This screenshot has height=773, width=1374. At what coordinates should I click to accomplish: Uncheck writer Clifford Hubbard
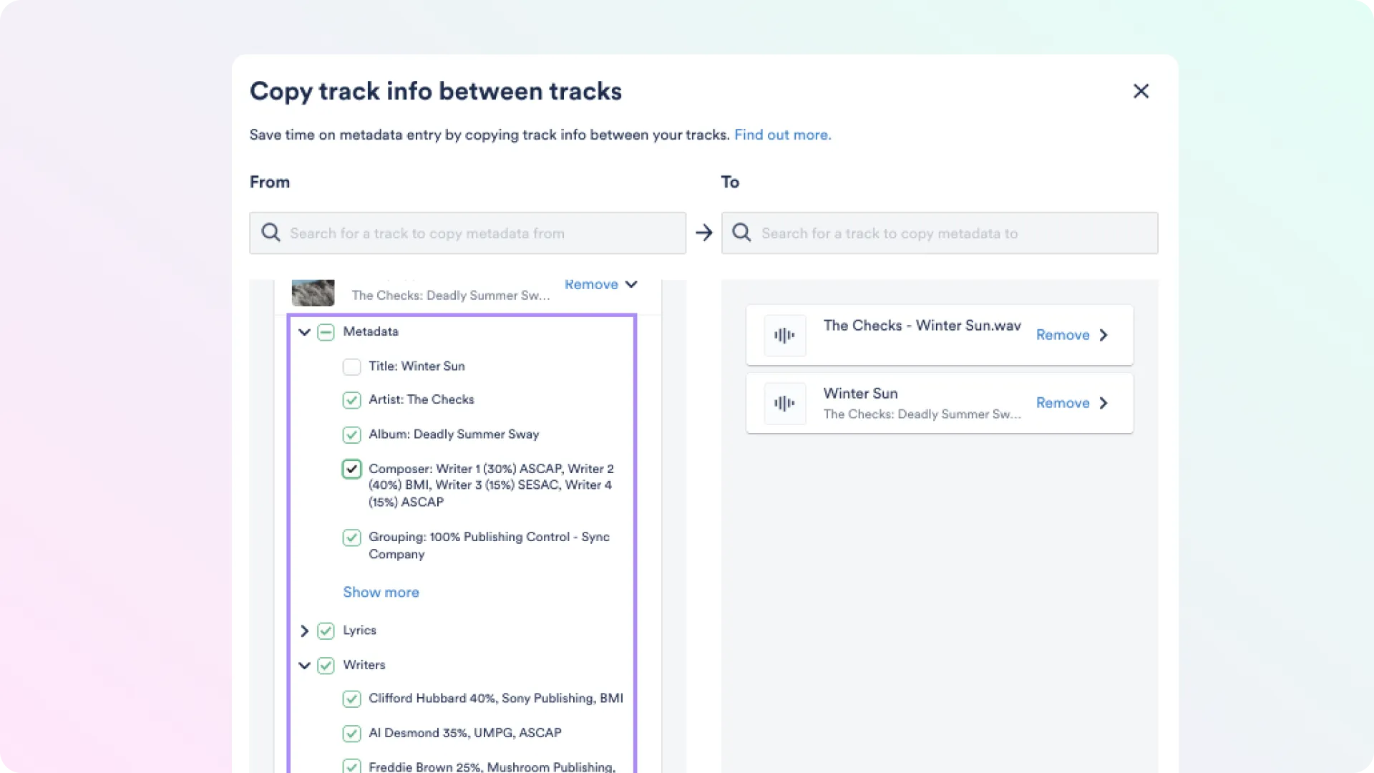point(351,699)
